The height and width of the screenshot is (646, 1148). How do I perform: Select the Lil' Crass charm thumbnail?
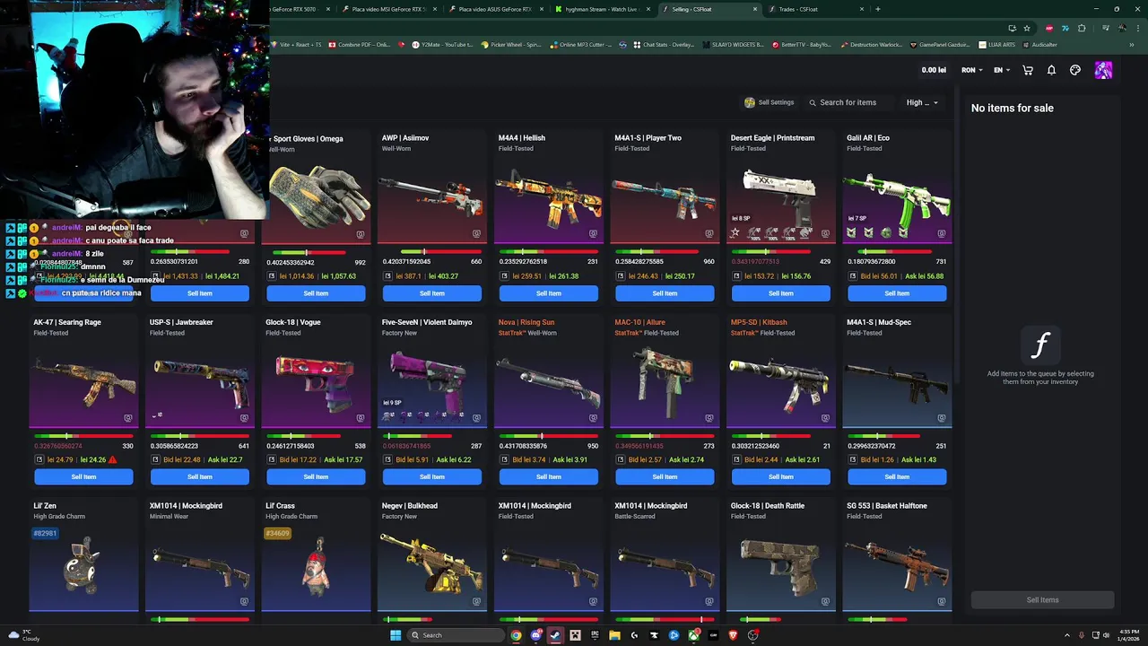coord(315,567)
